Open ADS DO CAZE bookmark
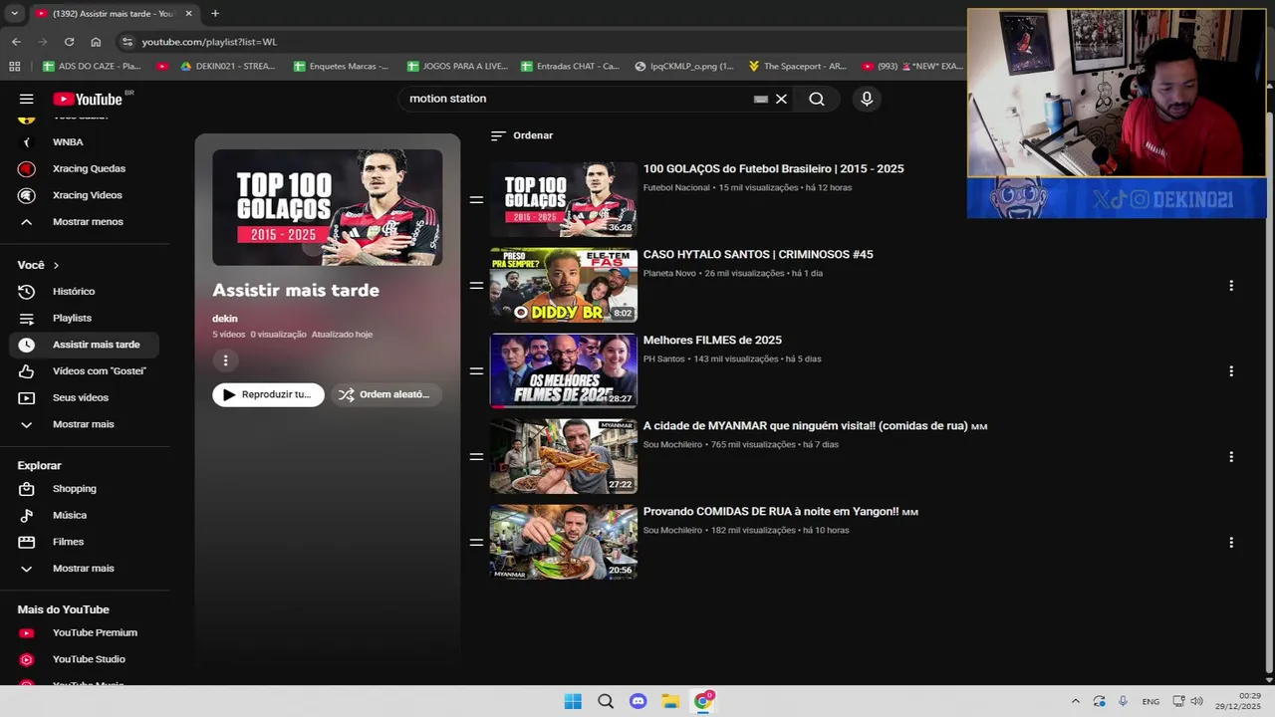The width and height of the screenshot is (1275, 717). click(92, 67)
